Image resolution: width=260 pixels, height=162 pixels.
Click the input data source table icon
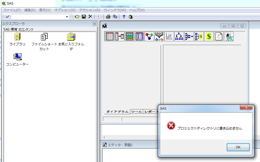pos(110,36)
